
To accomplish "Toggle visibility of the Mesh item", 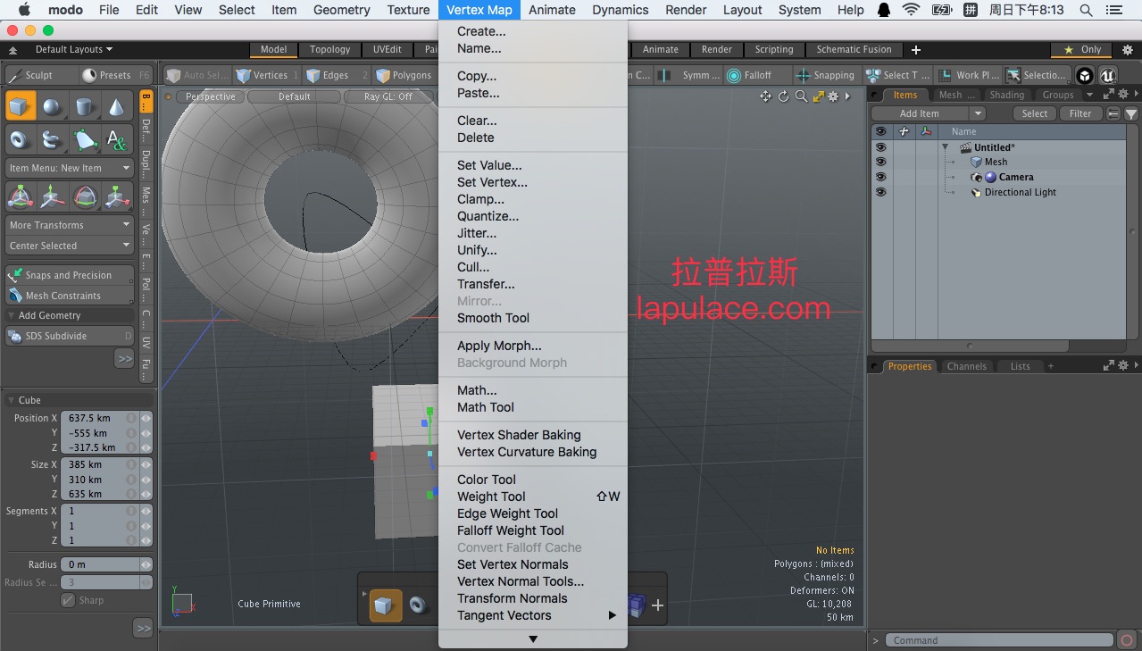I will point(880,162).
